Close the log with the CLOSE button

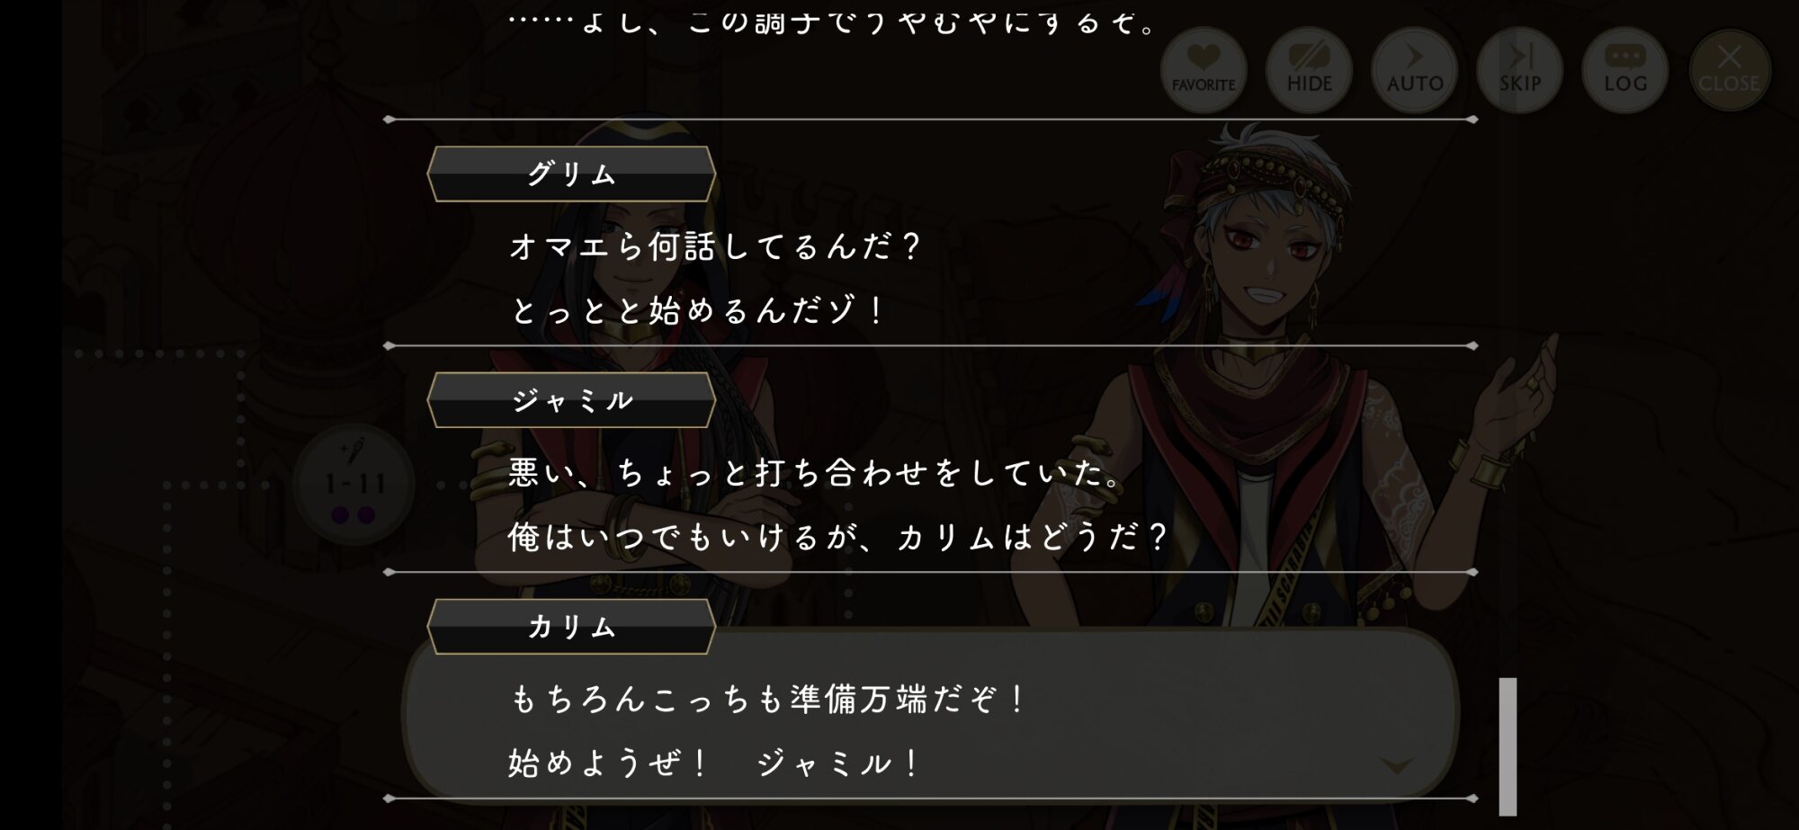coord(1729,70)
